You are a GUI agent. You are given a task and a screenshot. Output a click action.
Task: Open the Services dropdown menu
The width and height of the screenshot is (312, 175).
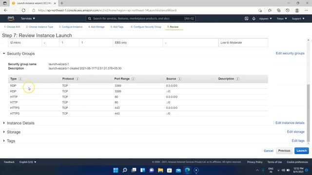click(x=28, y=18)
